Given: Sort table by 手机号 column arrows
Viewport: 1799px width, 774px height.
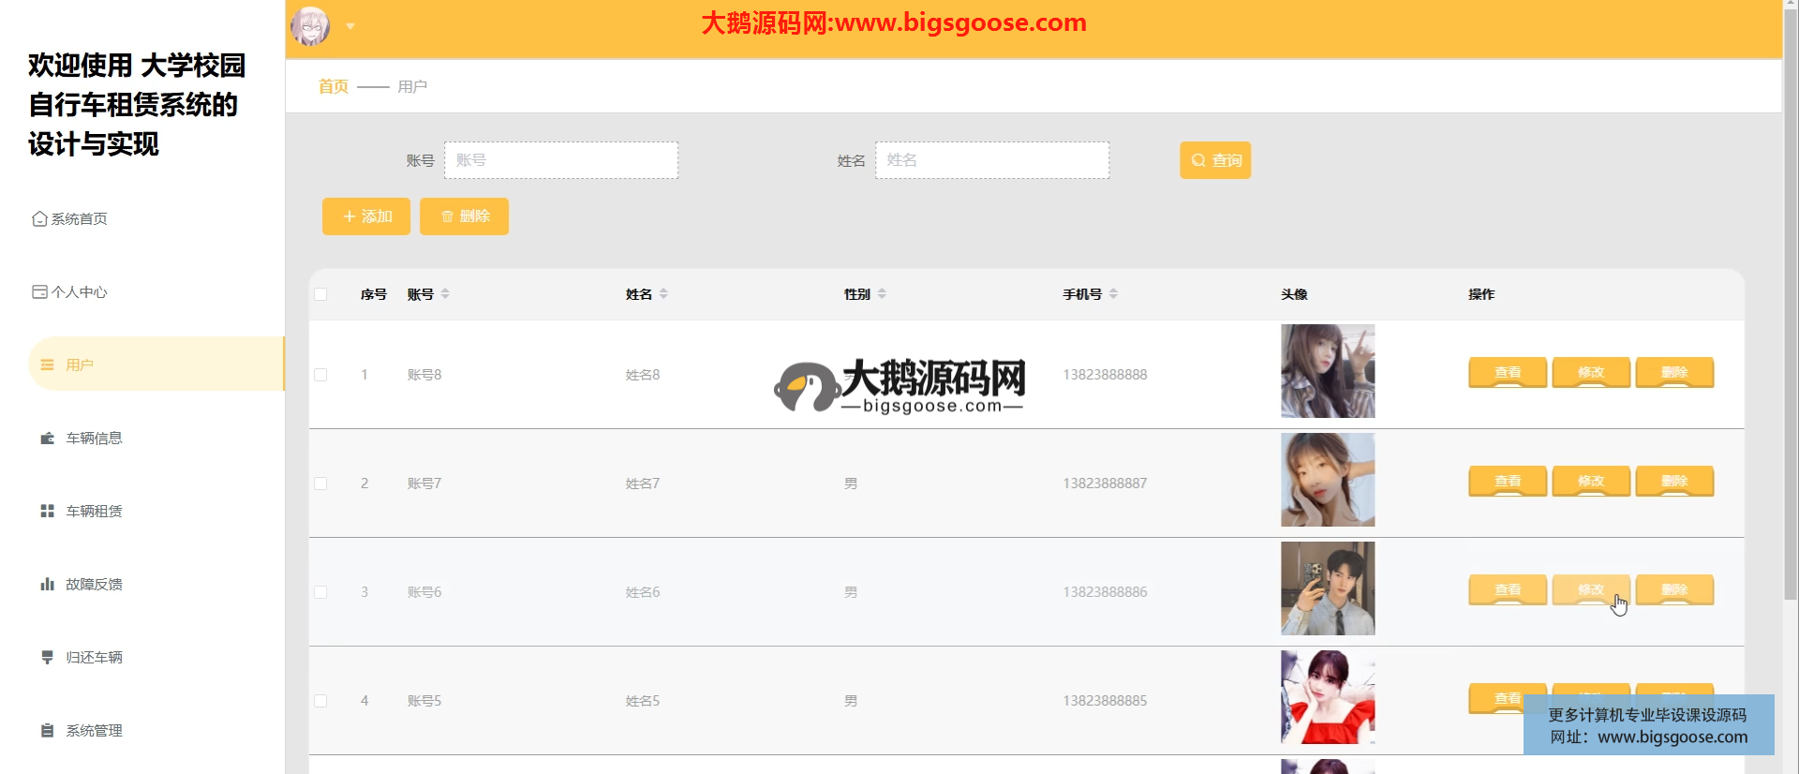Looking at the screenshot, I should (1113, 294).
